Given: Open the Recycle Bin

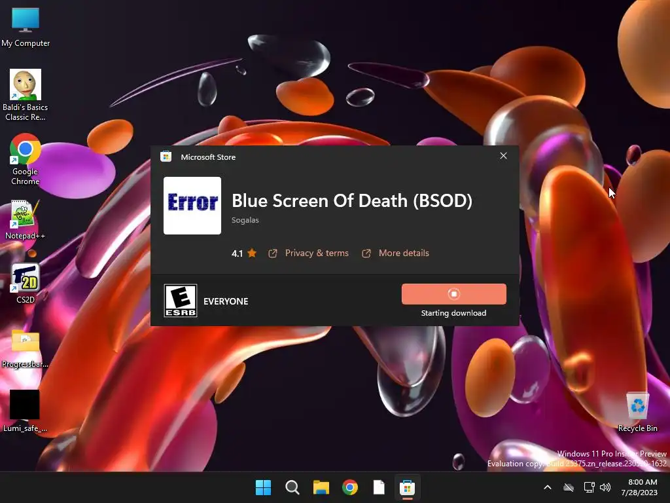Looking at the screenshot, I should click(x=637, y=411).
